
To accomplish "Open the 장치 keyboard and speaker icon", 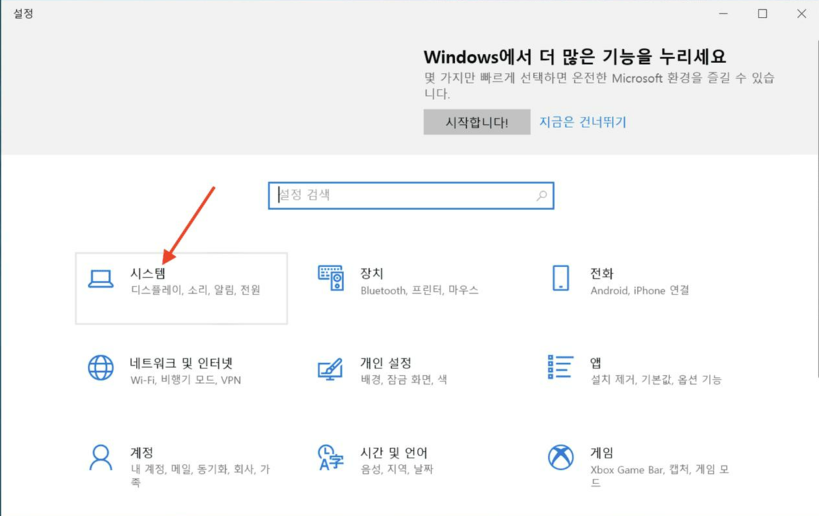I will pos(330,277).
